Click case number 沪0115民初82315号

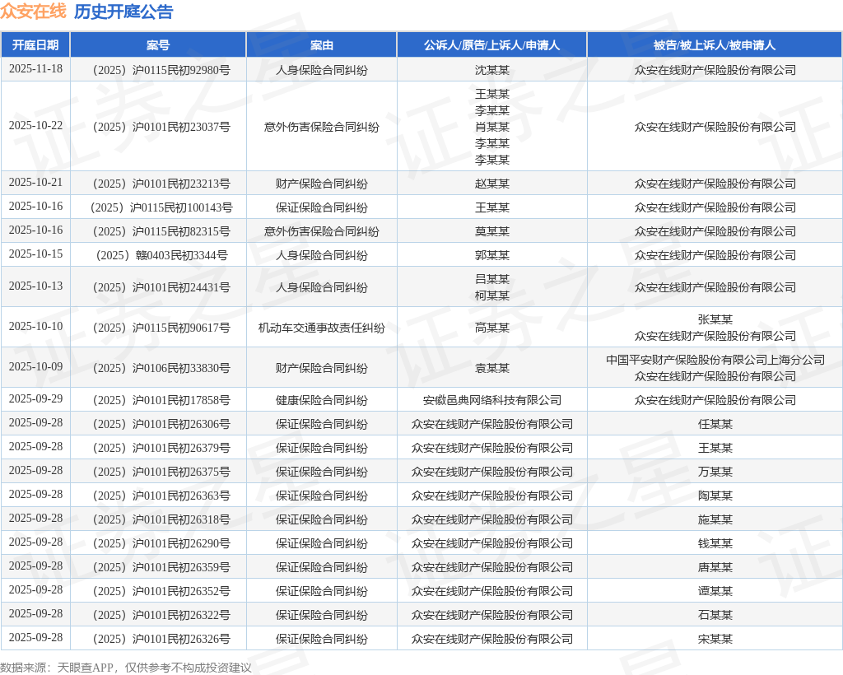161,231
